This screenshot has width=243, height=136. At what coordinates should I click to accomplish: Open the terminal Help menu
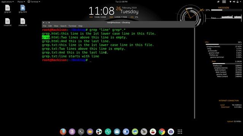pos(80,26)
